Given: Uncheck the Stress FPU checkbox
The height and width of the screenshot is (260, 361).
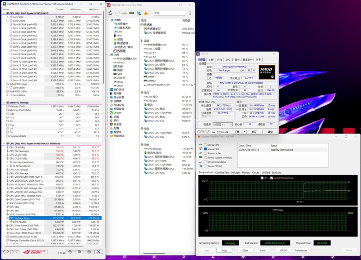Looking at the screenshot, I should pos(205,149).
